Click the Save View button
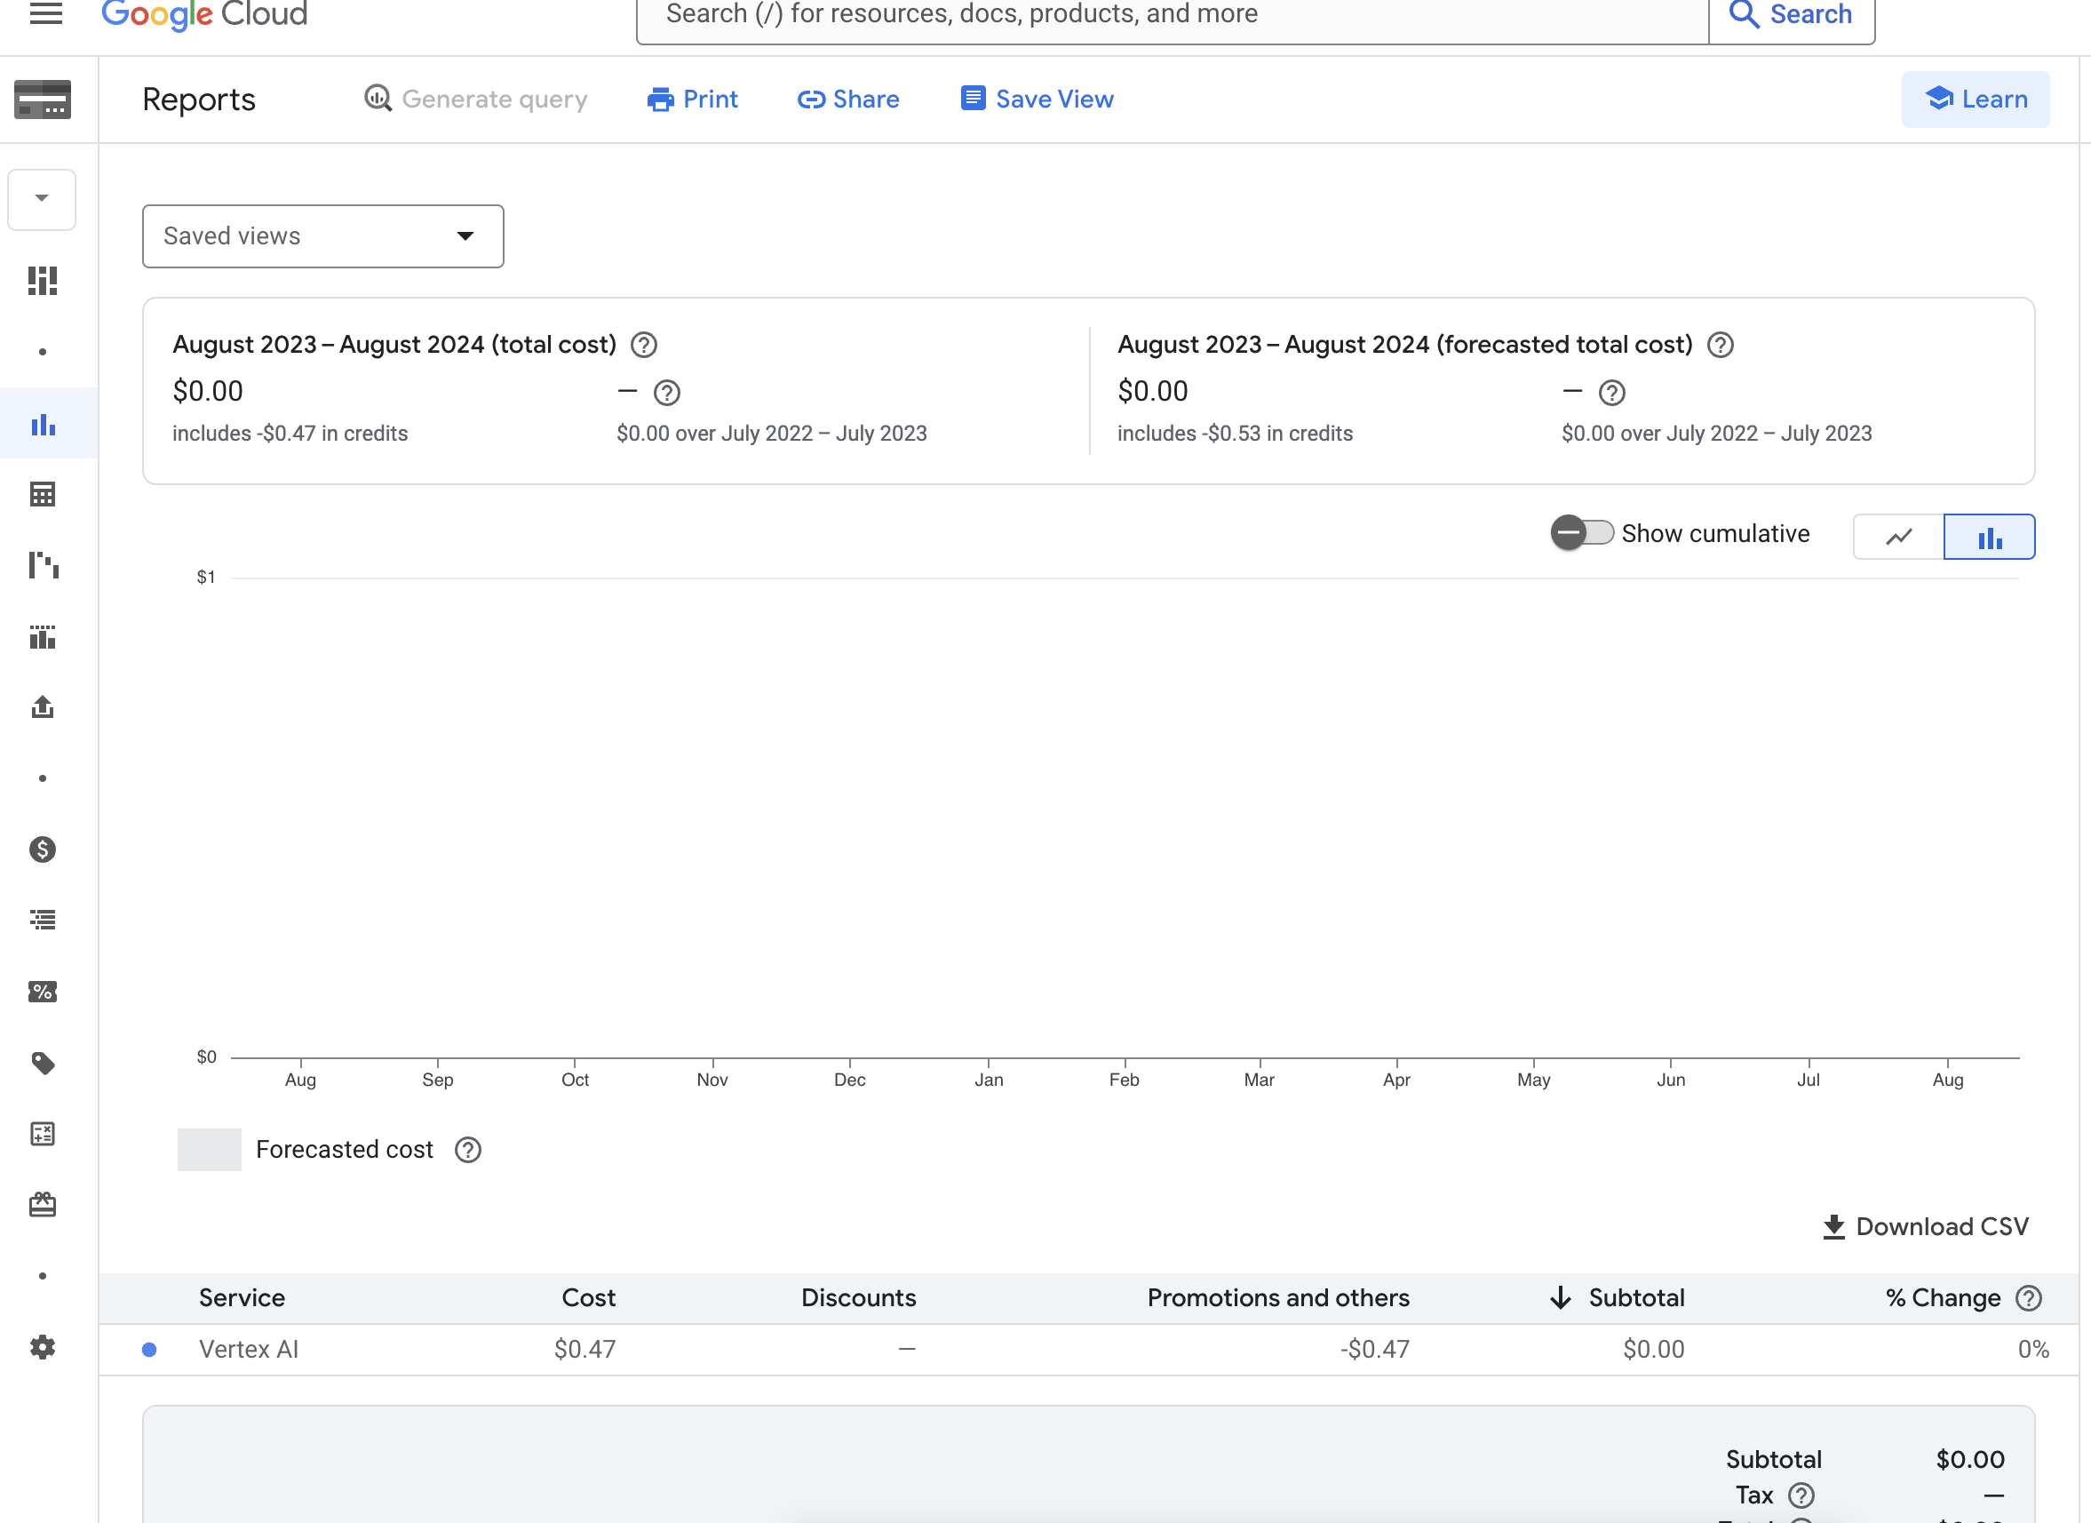2091x1523 pixels. click(1038, 100)
